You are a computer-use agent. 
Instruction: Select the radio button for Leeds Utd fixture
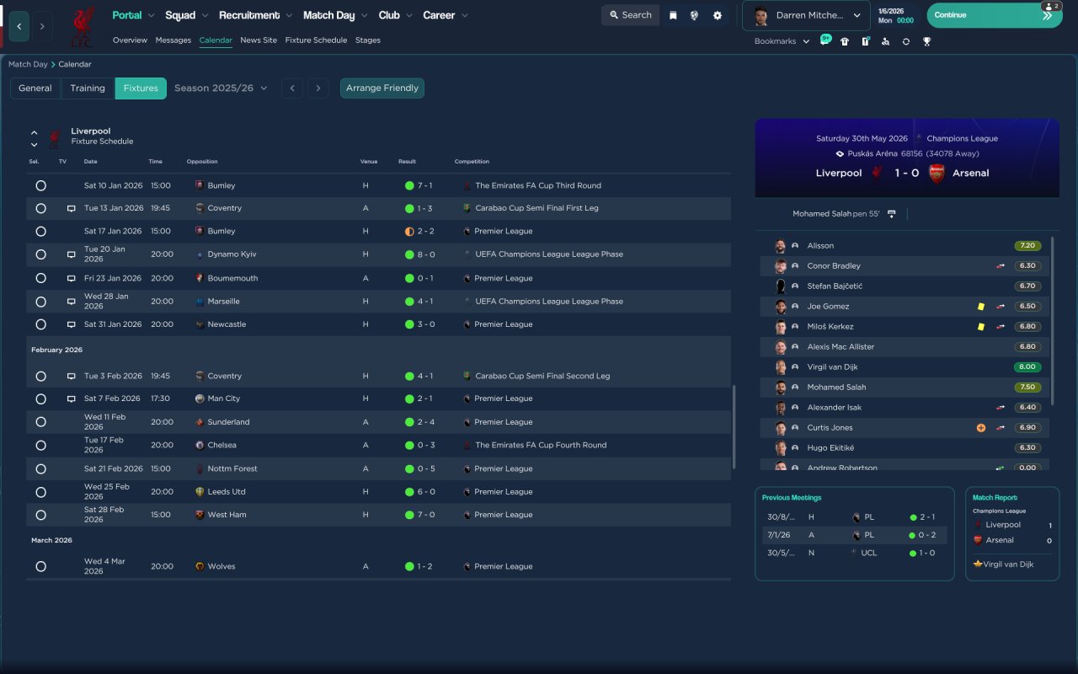pyautogui.click(x=40, y=492)
